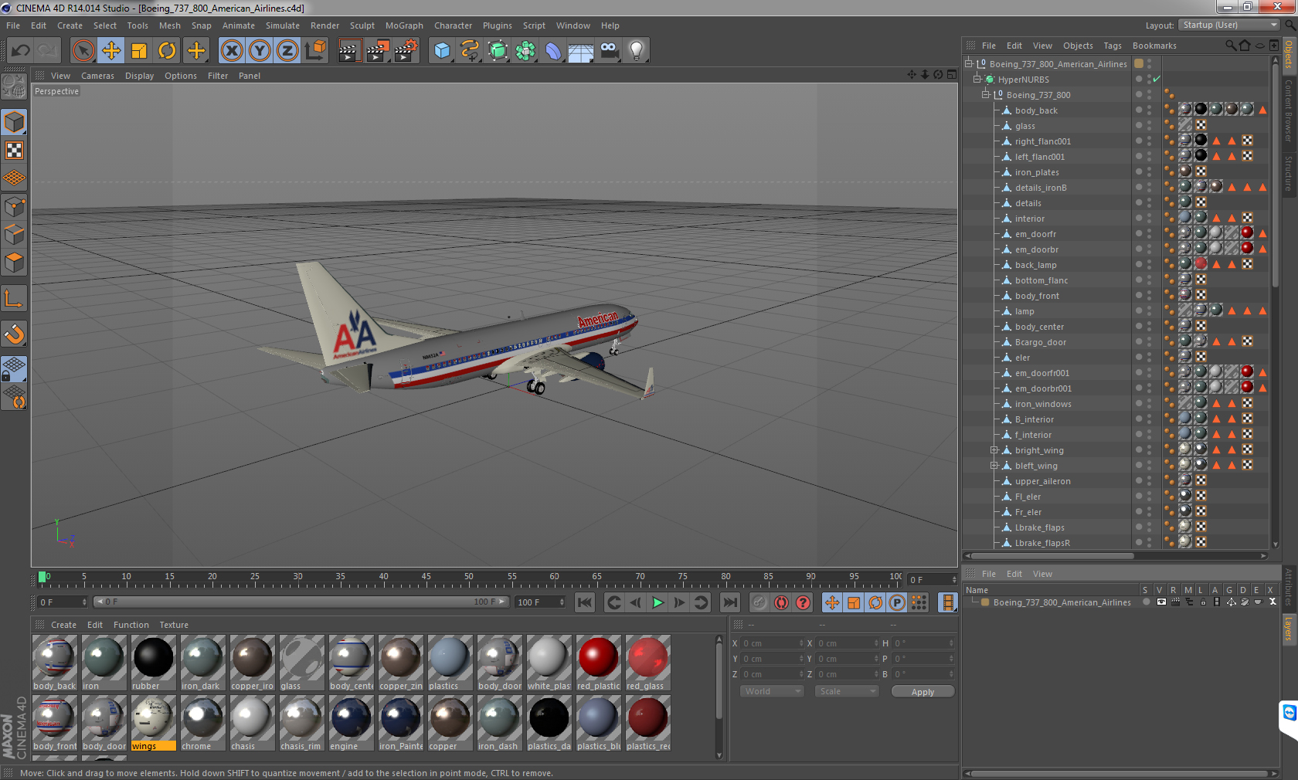Add a camera object icon
This screenshot has height=780, width=1298.
pos(610,51)
